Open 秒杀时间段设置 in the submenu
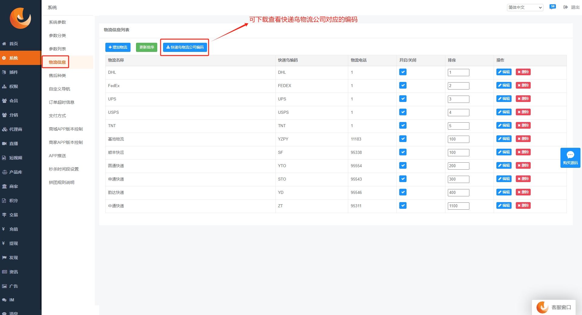The width and height of the screenshot is (582, 315). 64,169
